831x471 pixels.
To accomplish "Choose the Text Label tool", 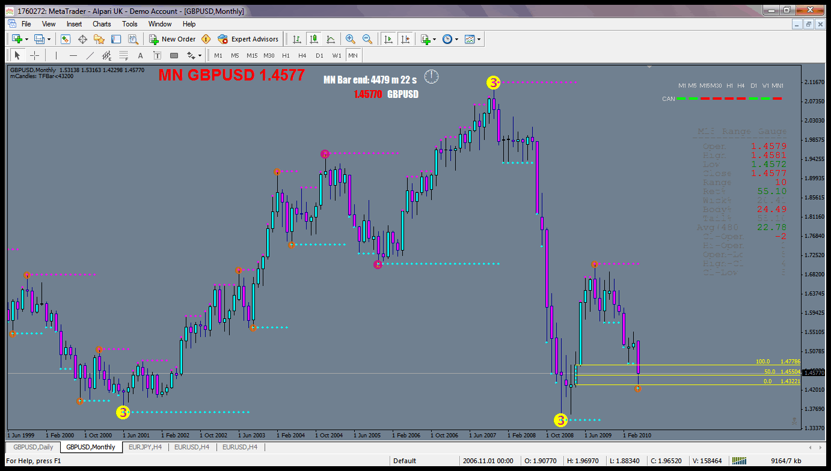I will 157,55.
